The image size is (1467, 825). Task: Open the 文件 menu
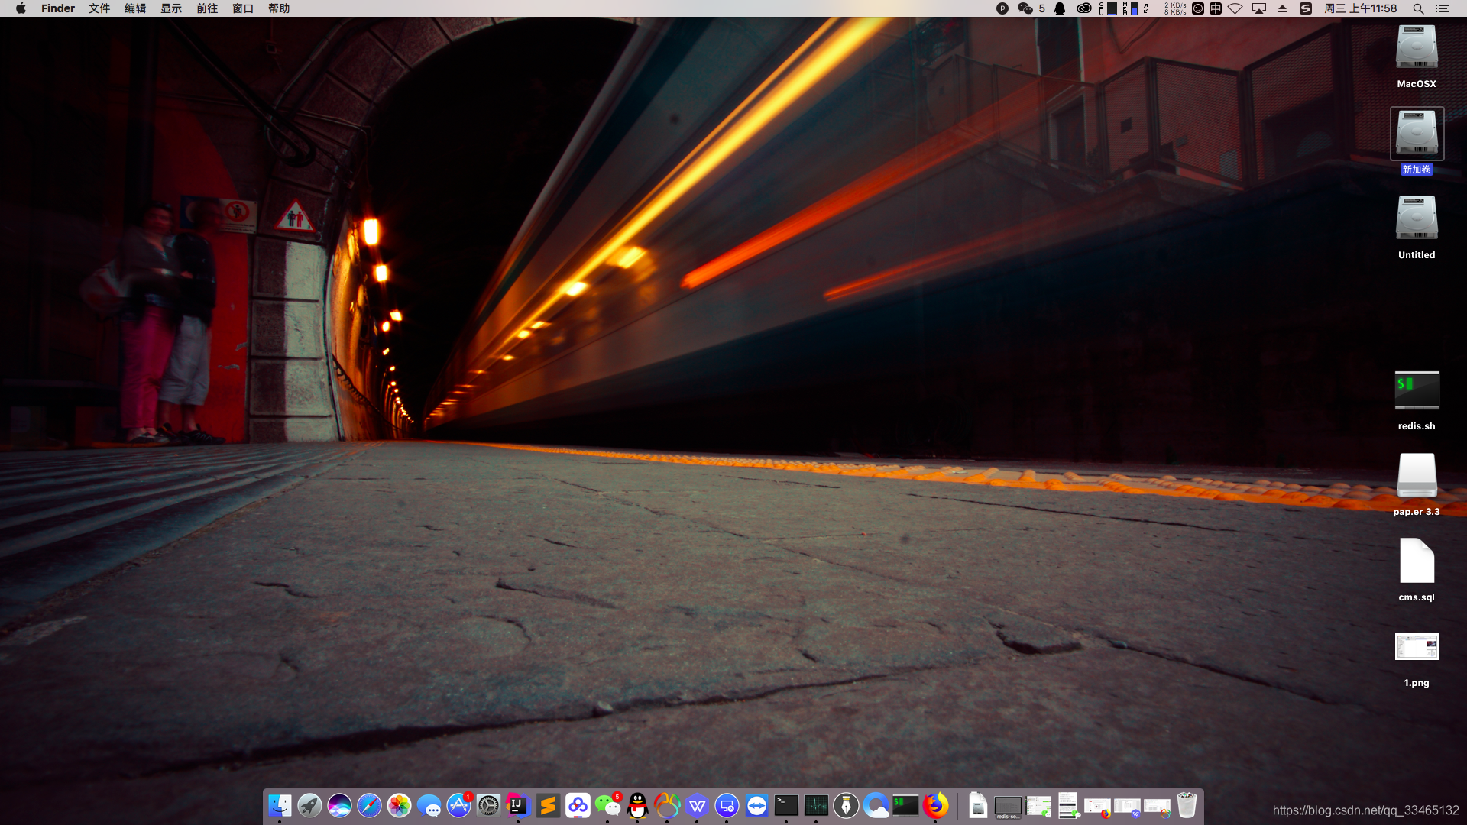tap(99, 8)
